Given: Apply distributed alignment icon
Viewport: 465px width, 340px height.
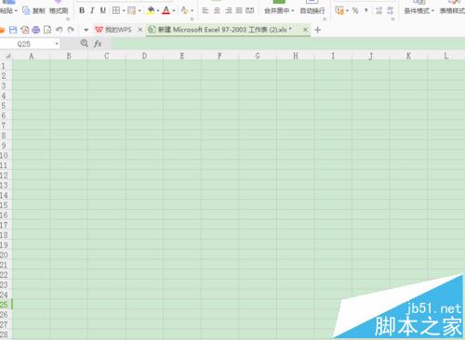Looking at the screenshot, I should 250,11.
